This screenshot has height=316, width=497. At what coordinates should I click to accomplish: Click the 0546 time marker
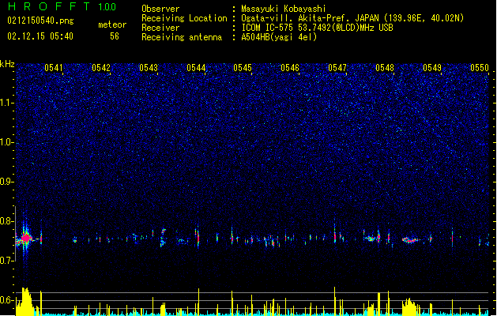(290, 68)
